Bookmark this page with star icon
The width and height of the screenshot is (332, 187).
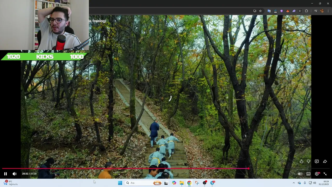[x=260, y=11]
